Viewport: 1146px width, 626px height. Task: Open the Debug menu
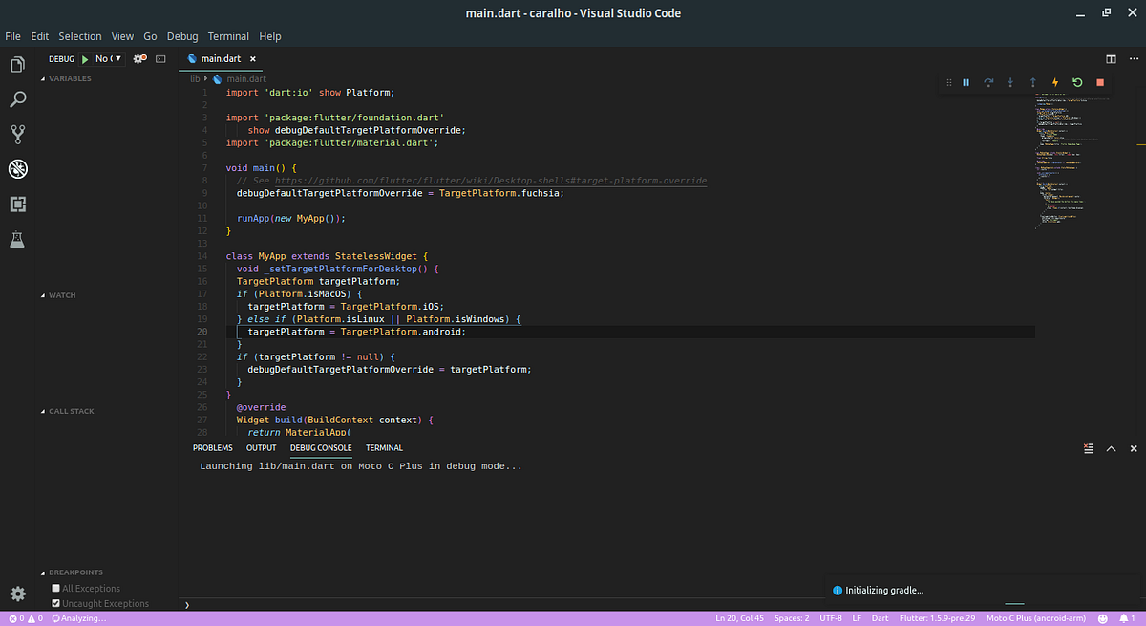181,35
